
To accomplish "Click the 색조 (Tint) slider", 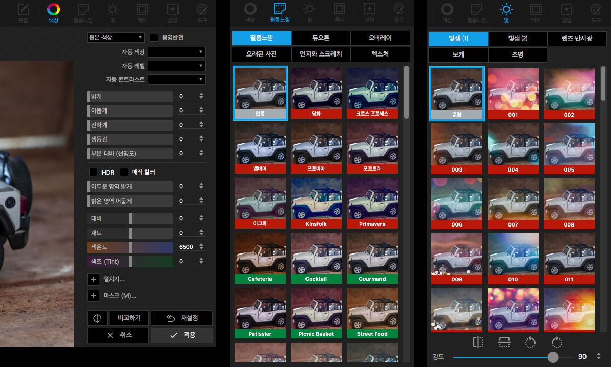I will (130, 261).
